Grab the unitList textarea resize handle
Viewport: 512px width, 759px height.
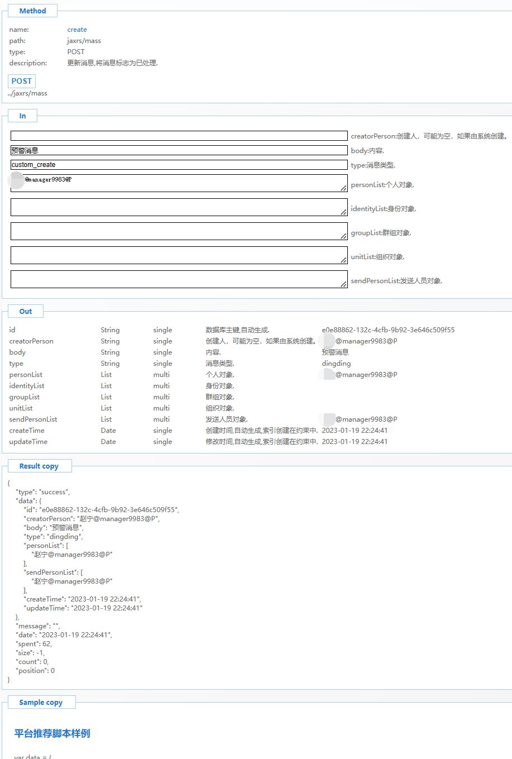click(x=343, y=260)
